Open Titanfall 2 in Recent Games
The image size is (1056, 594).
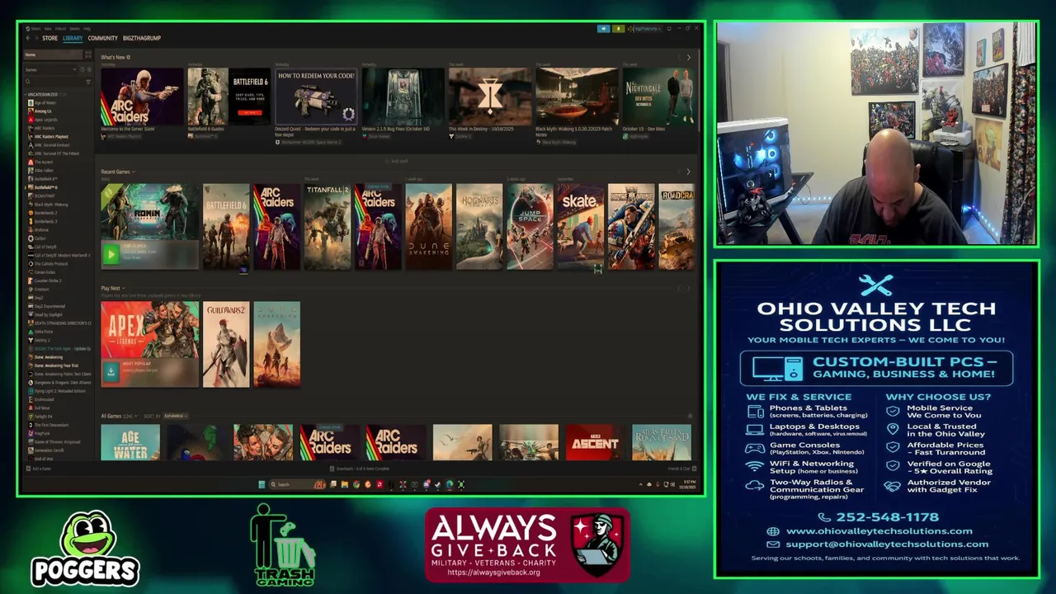(327, 227)
